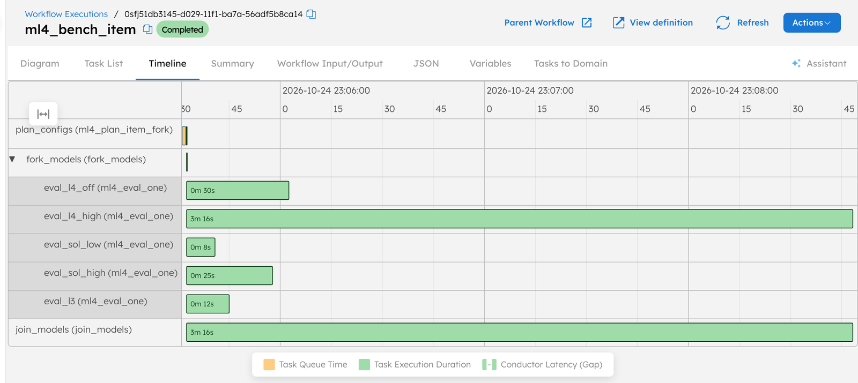Go to the Summary tab

[x=232, y=63]
